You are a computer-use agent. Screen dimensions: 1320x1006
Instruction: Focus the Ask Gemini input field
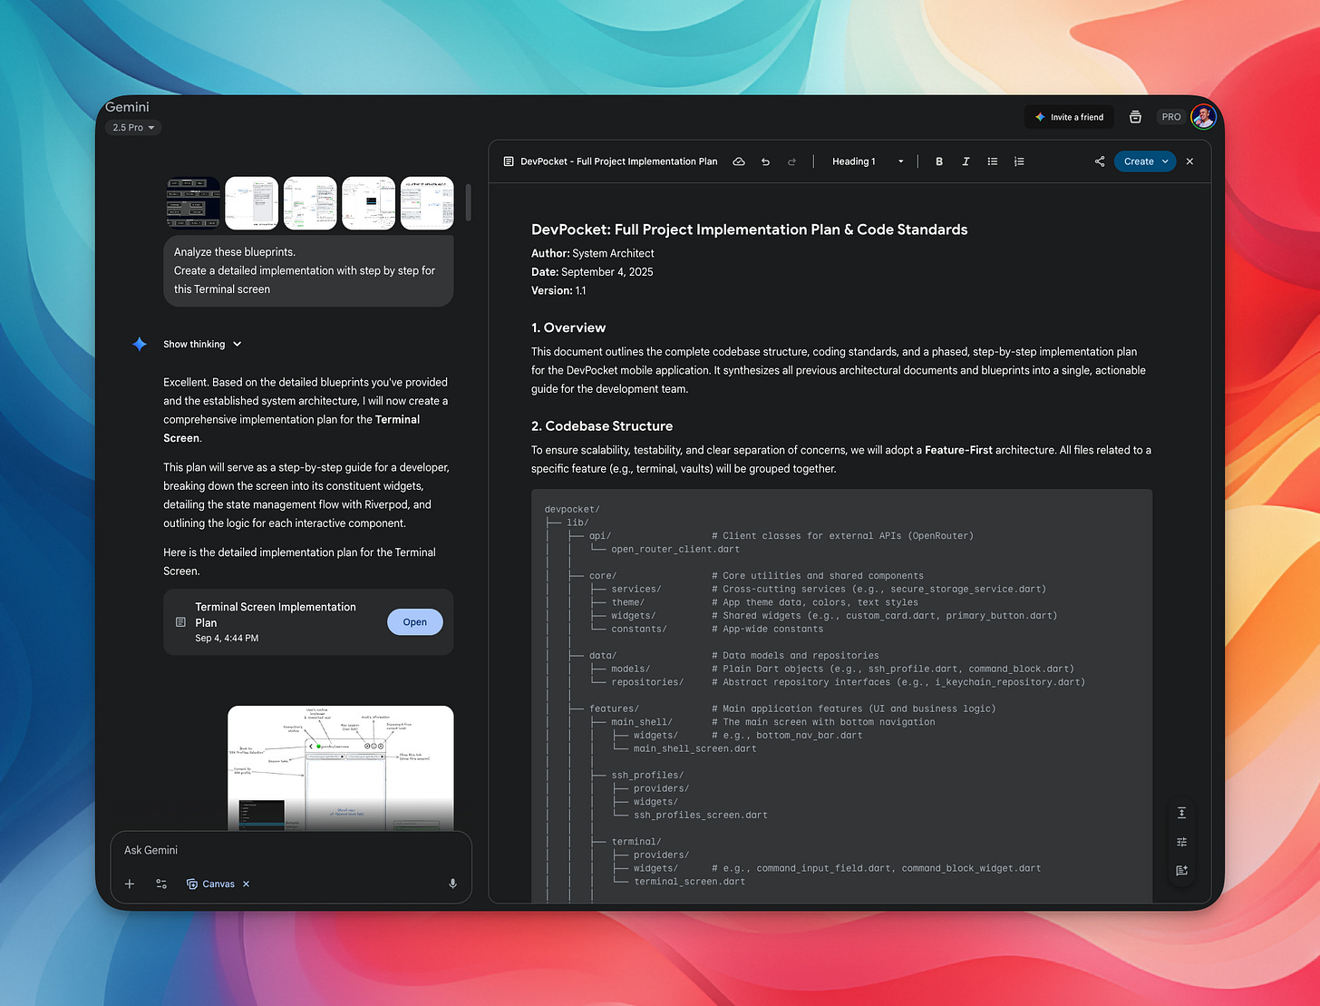coord(290,851)
